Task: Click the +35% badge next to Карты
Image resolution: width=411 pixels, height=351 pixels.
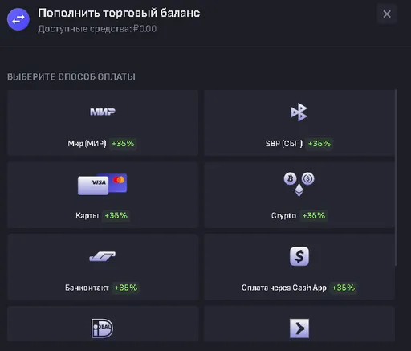Action: coord(116,215)
